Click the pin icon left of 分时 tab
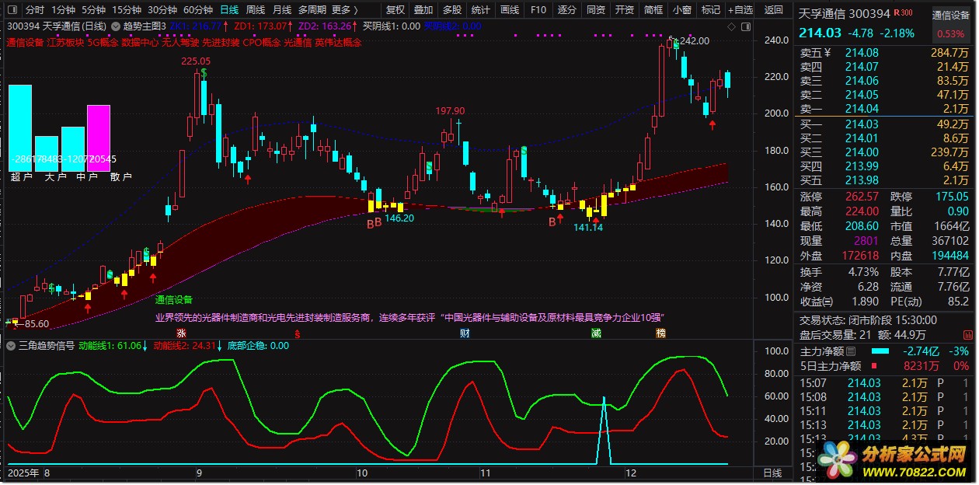This screenshot has width=979, height=485. [x=12, y=10]
